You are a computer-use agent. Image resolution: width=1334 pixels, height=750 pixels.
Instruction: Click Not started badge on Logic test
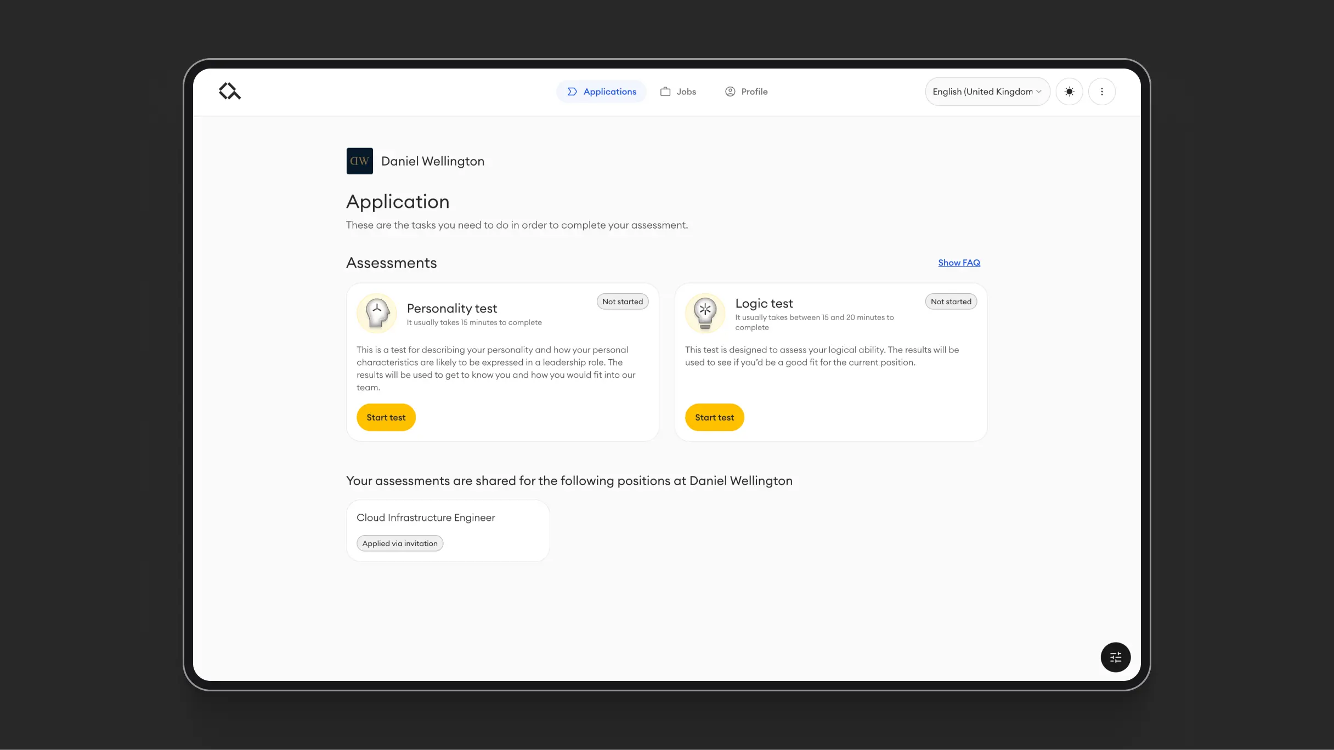(951, 302)
